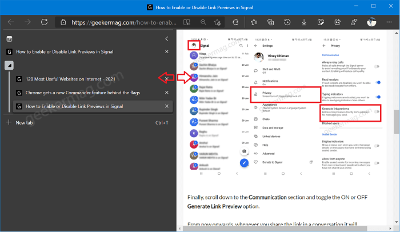Click the zoom magnifier icon in address bar
The height and width of the screenshot is (232, 400).
(x=203, y=22)
